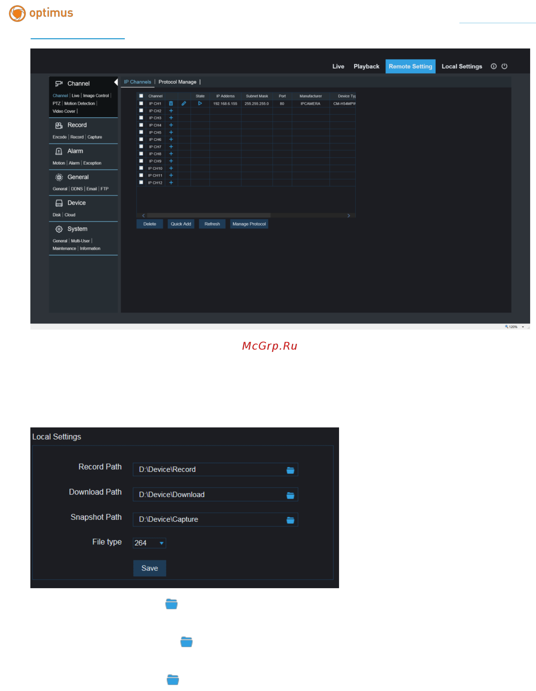536x691 pixels.
Task: Click the delete trash icon for IP CH1
Action: (x=171, y=103)
